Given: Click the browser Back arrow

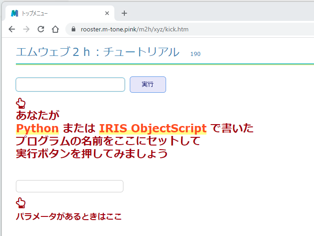Looking at the screenshot, I should coord(12,29).
